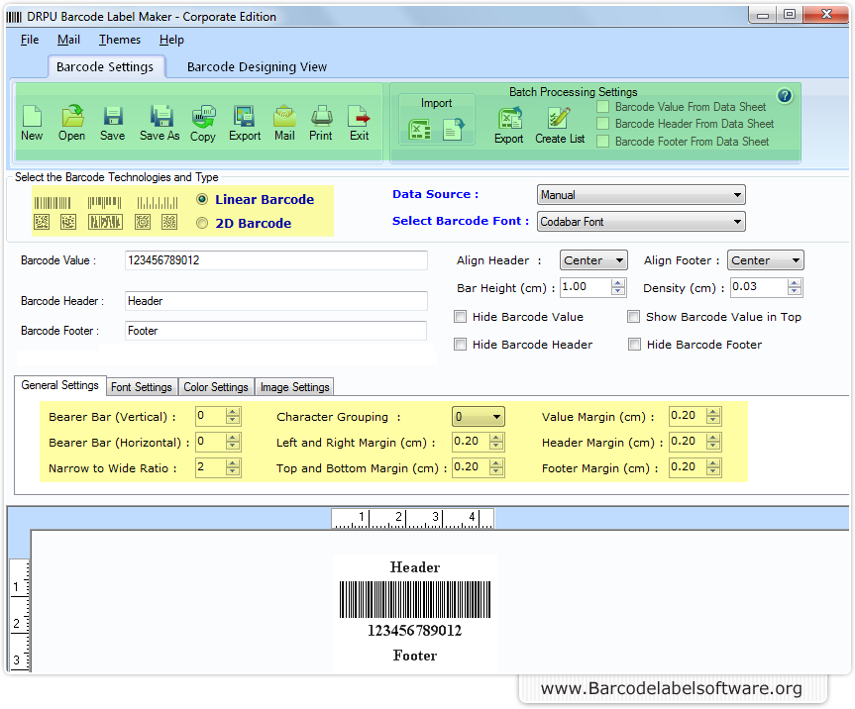Increase Bar Height with up arrow
Viewport: 855px width, 709px height.
tap(618, 283)
